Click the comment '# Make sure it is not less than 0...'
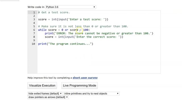Screen dimensions: 182x102 coord(83,26)
